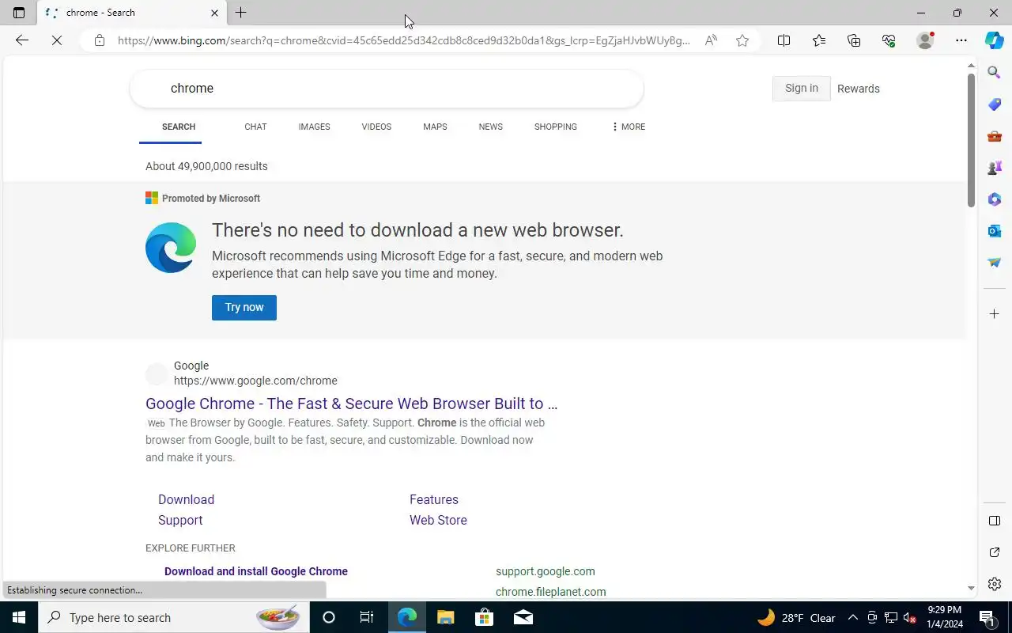Open the sidebar Shopping tag icon

pos(995,104)
